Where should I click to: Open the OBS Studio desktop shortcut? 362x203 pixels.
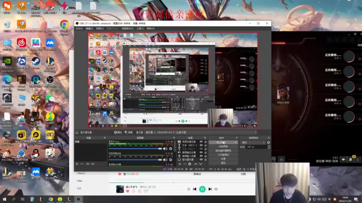coord(50,82)
